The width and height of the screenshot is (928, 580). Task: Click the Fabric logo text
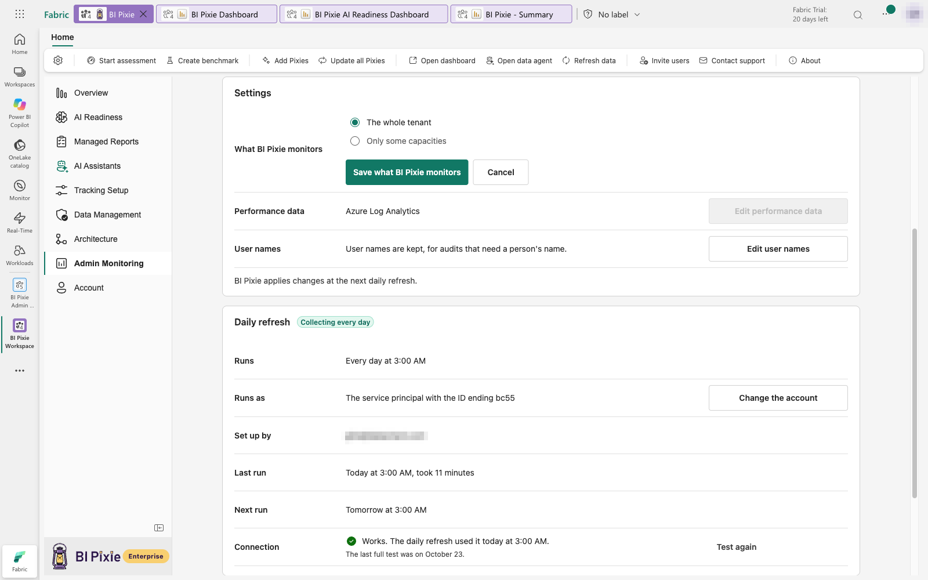pos(56,14)
